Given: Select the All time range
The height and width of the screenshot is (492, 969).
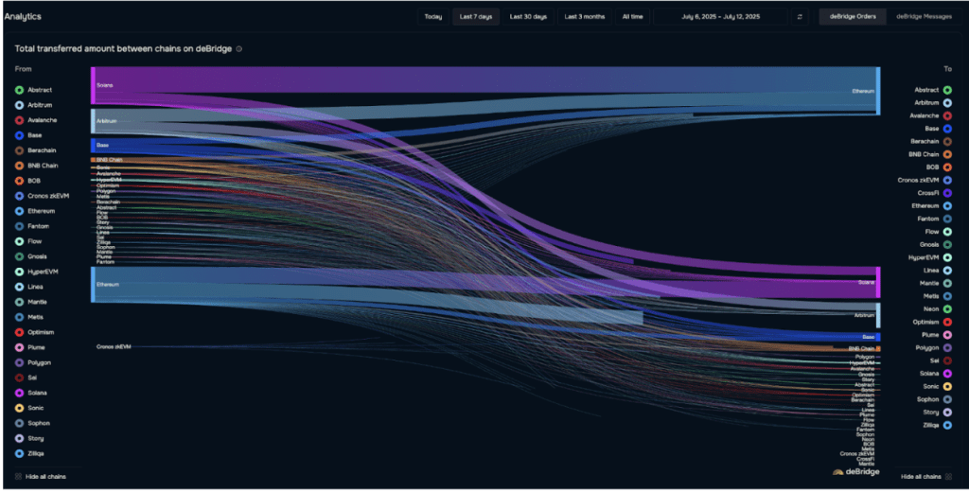Looking at the screenshot, I should coord(632,17).
